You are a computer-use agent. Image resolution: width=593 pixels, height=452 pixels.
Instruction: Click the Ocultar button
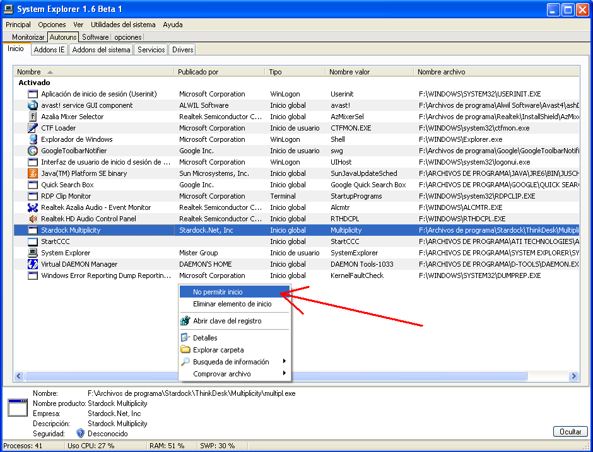click(570, 432)
